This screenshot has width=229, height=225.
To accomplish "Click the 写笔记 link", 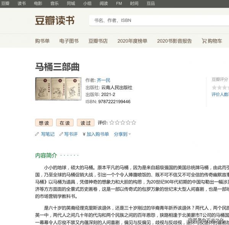I will (x=48, y=134).
